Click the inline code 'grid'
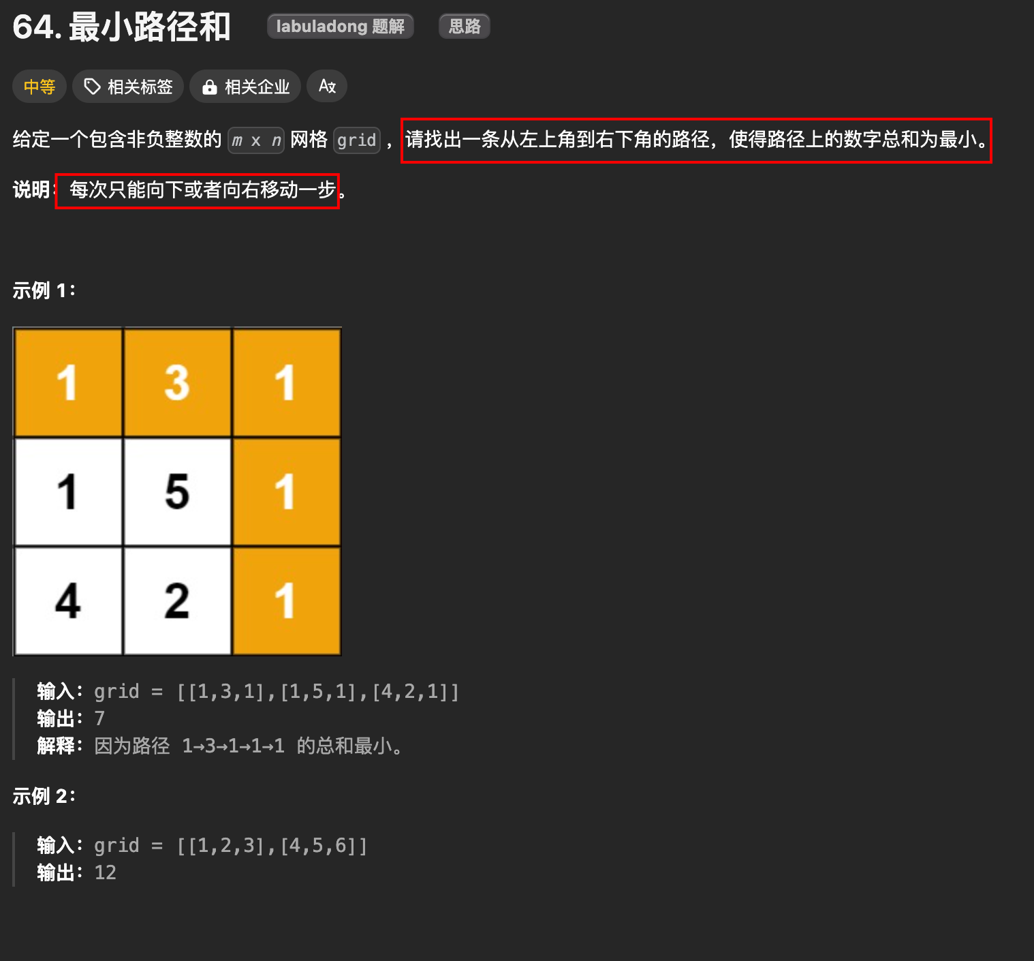Viewport: 1034px width, 961px height. point(357,140)
